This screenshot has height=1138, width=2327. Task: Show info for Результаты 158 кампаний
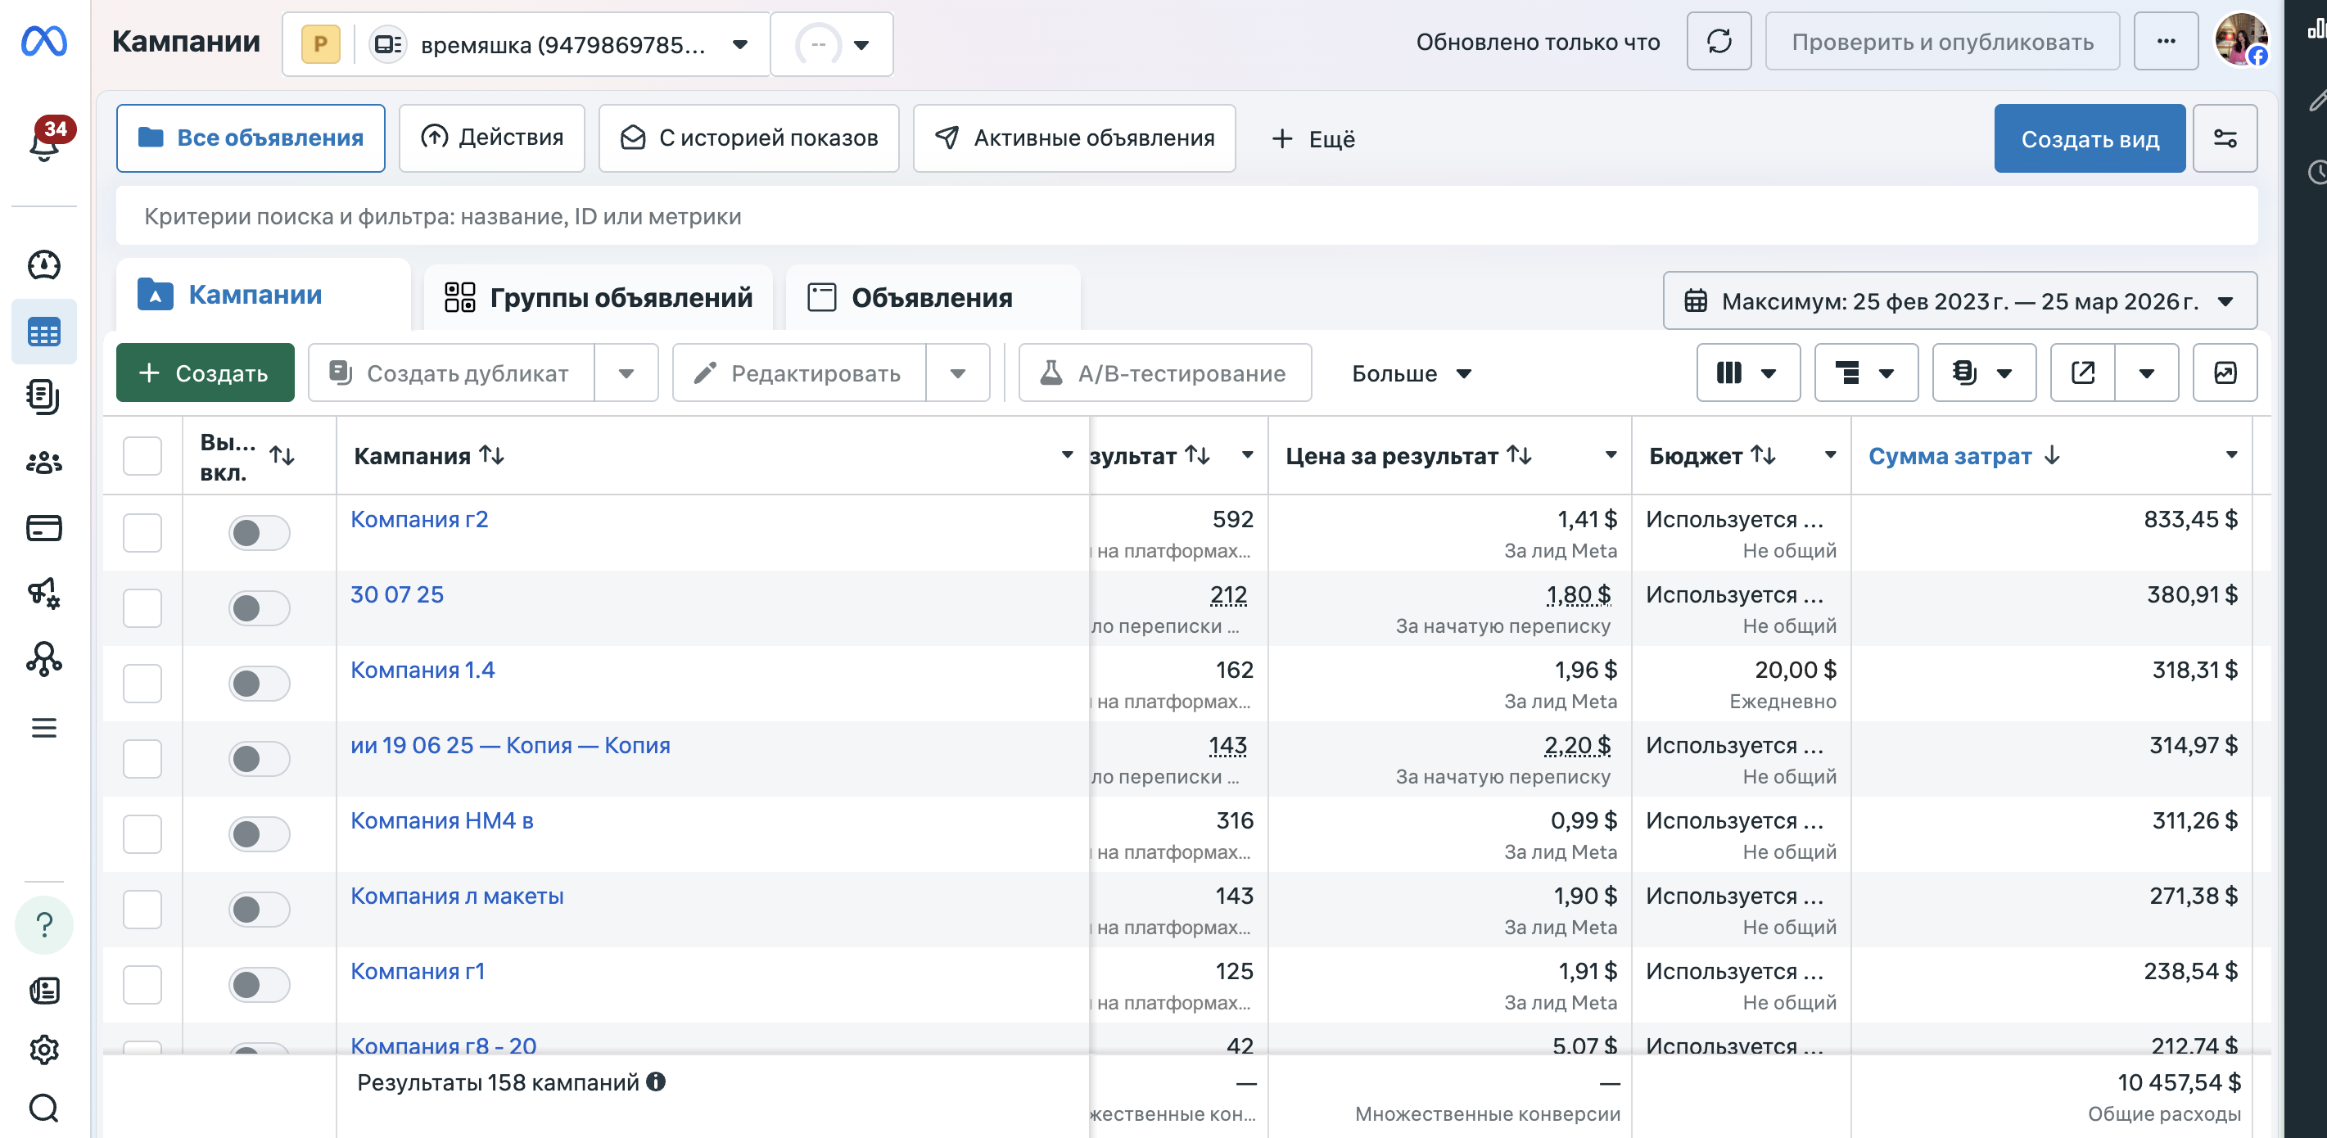pyautogui.click(x=657, y=1081)
